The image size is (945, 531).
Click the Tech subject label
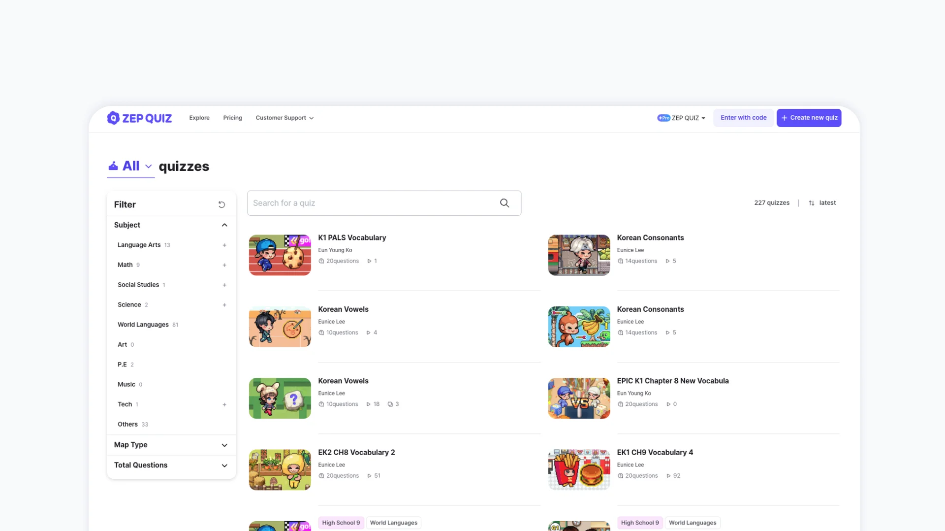125,405
